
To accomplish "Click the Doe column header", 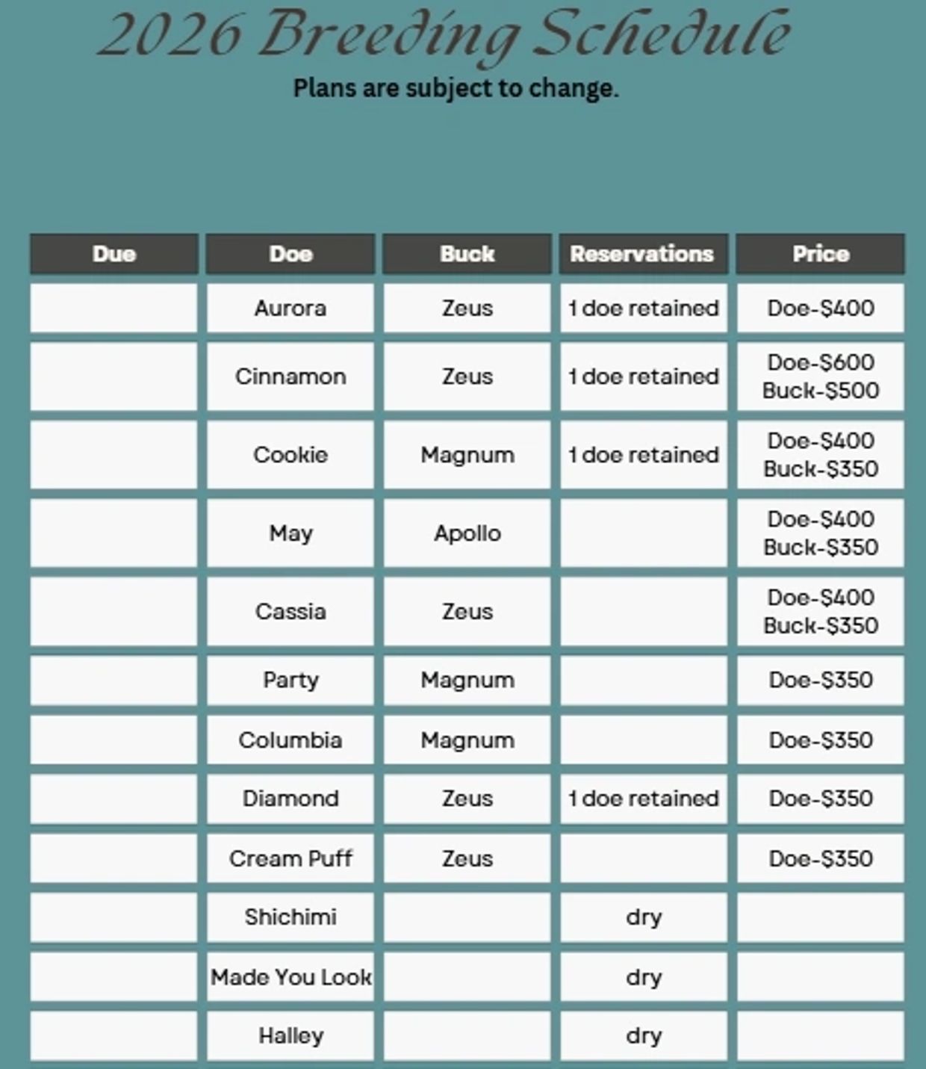I will (290, 254).
